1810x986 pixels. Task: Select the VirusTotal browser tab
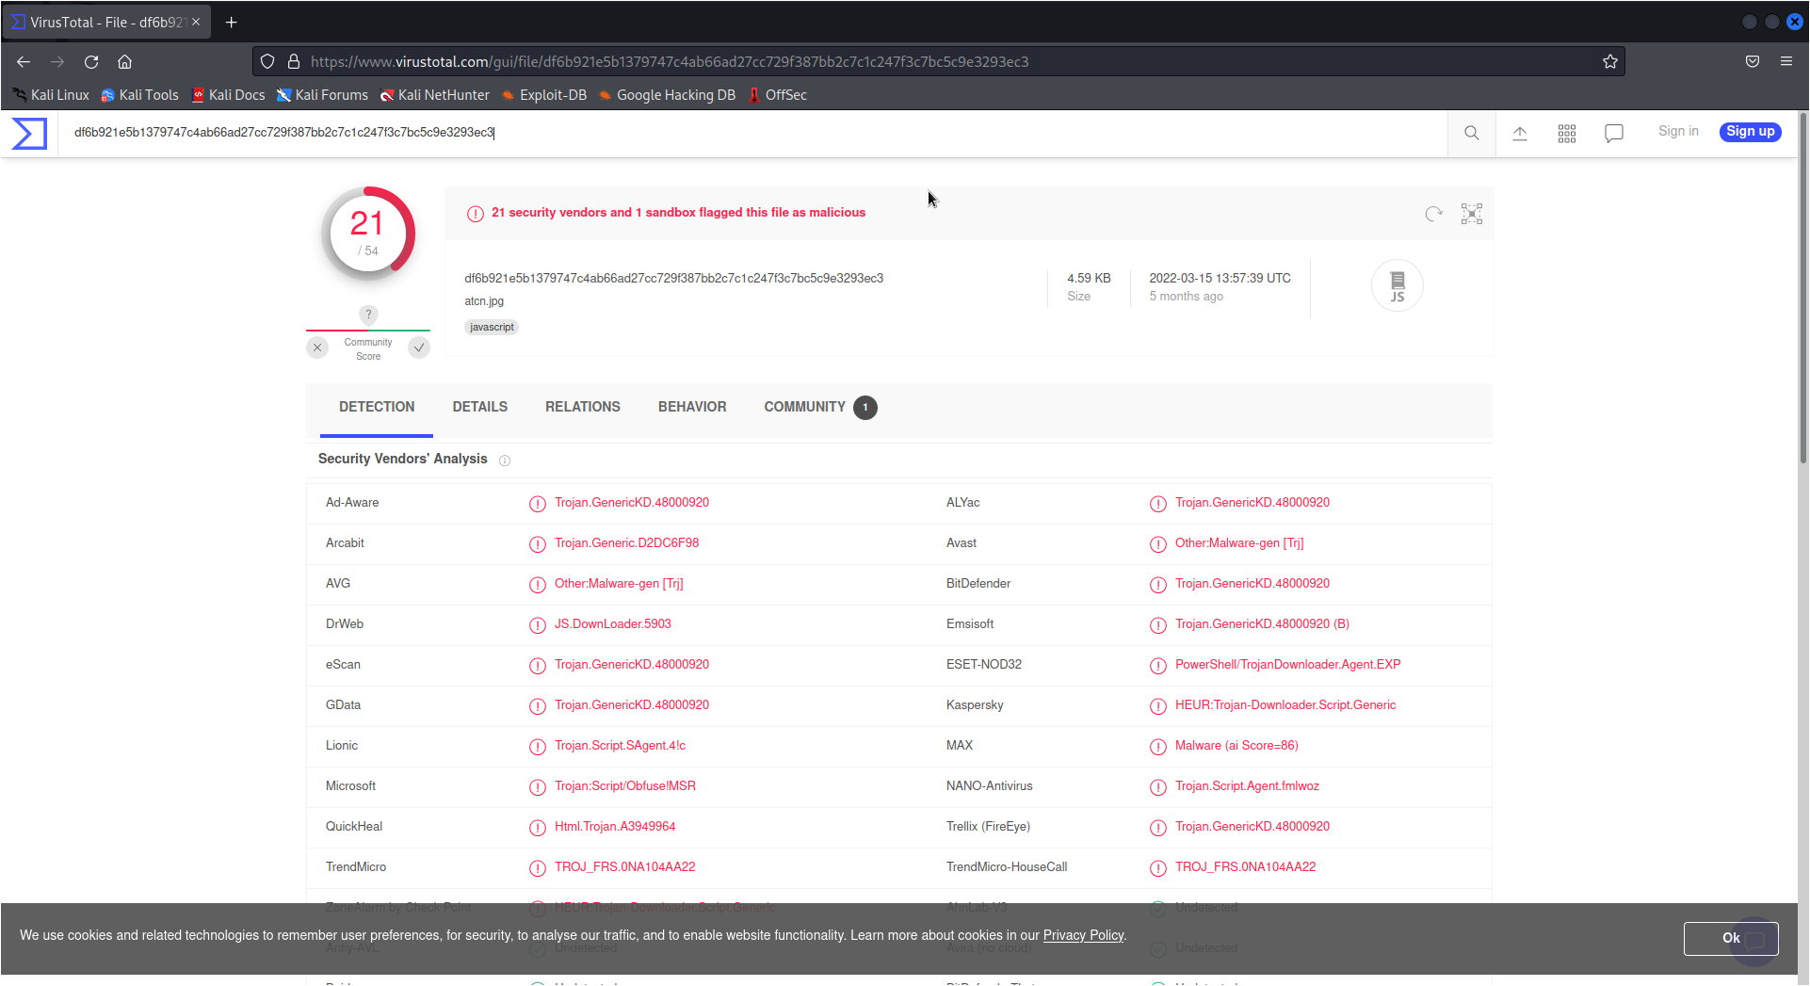(106, 22)
